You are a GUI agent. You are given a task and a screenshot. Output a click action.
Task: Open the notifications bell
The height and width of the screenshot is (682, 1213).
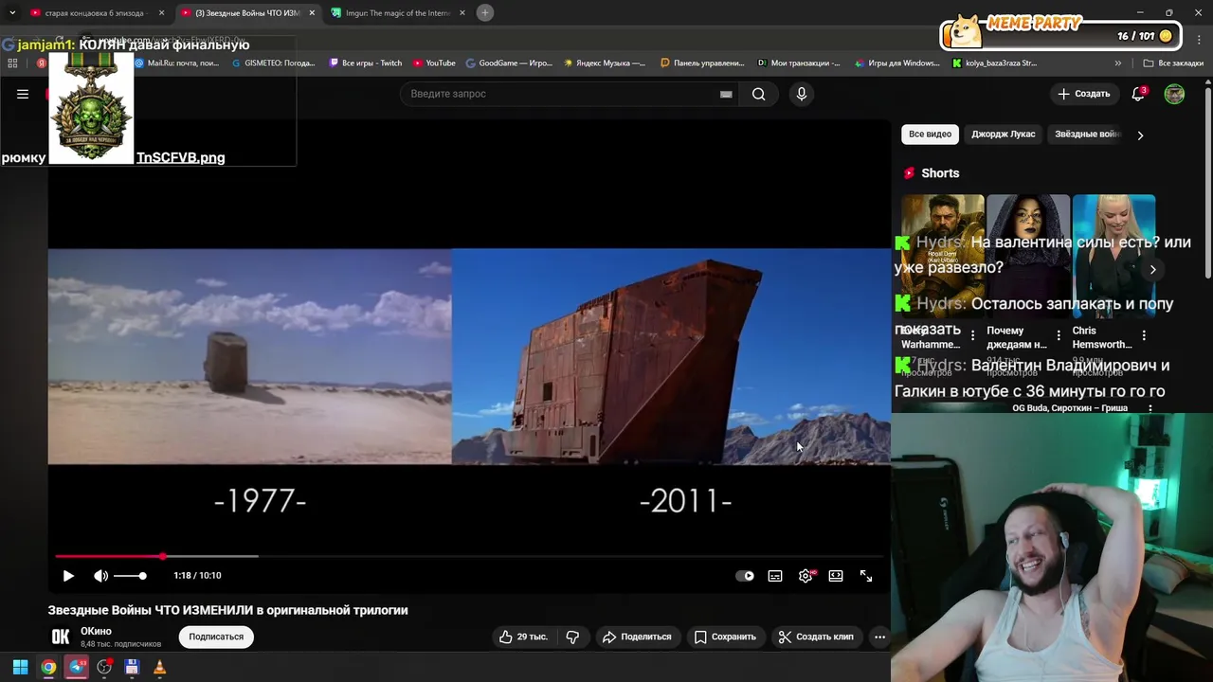click(x=1139, y=94)
